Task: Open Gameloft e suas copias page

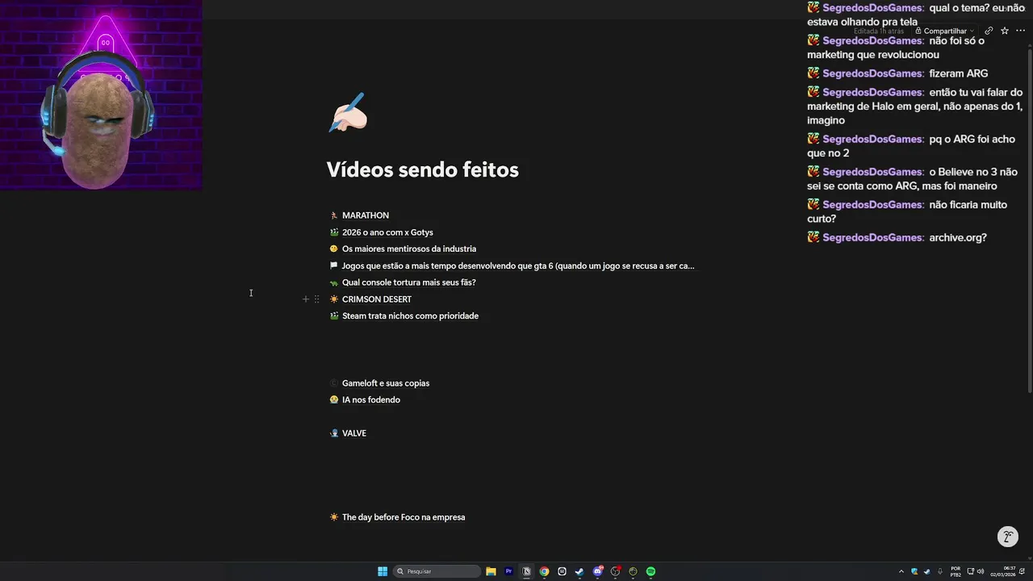Action: click(x=386, y=383)
